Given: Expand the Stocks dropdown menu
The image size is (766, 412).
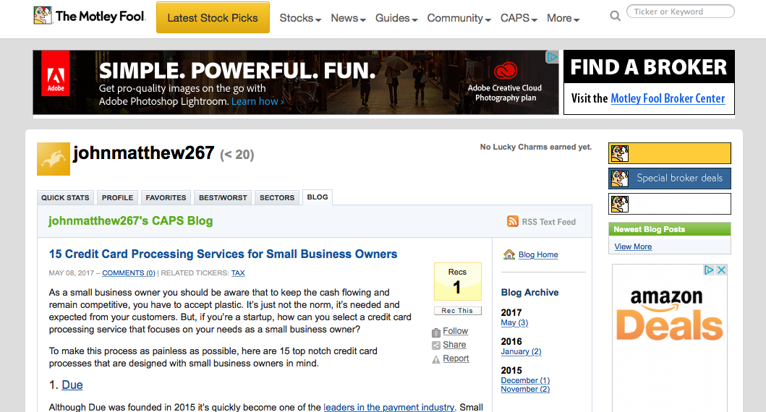Looking at the screenshot, I should point(300,18).
